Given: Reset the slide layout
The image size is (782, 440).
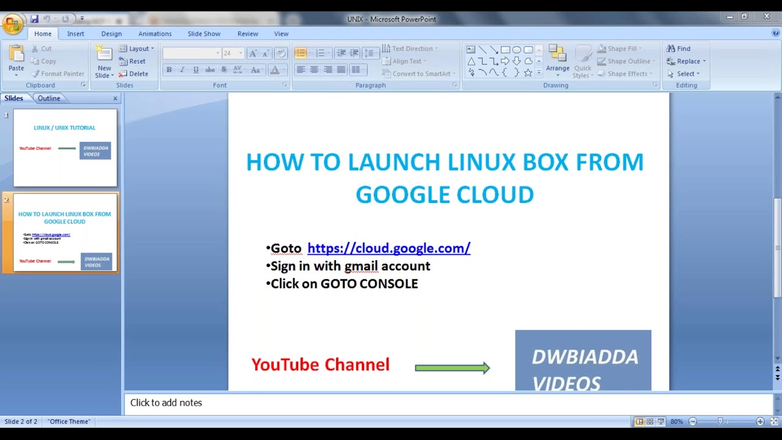Looking at the screenshot, I should [x=133, y=61].
